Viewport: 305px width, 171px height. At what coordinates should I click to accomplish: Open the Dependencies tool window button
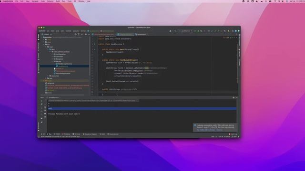(x=113, y=134)
